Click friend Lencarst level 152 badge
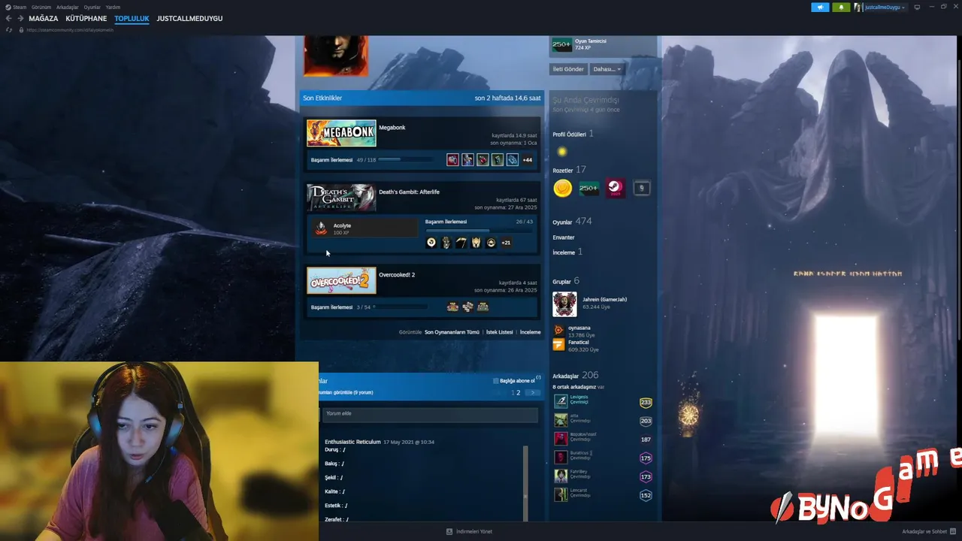 646,495
